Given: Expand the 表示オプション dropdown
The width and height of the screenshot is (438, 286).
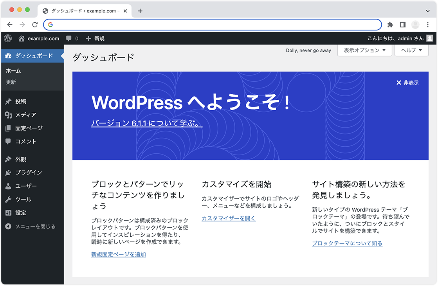Looking at the screenshot, I should coord(364,50).
